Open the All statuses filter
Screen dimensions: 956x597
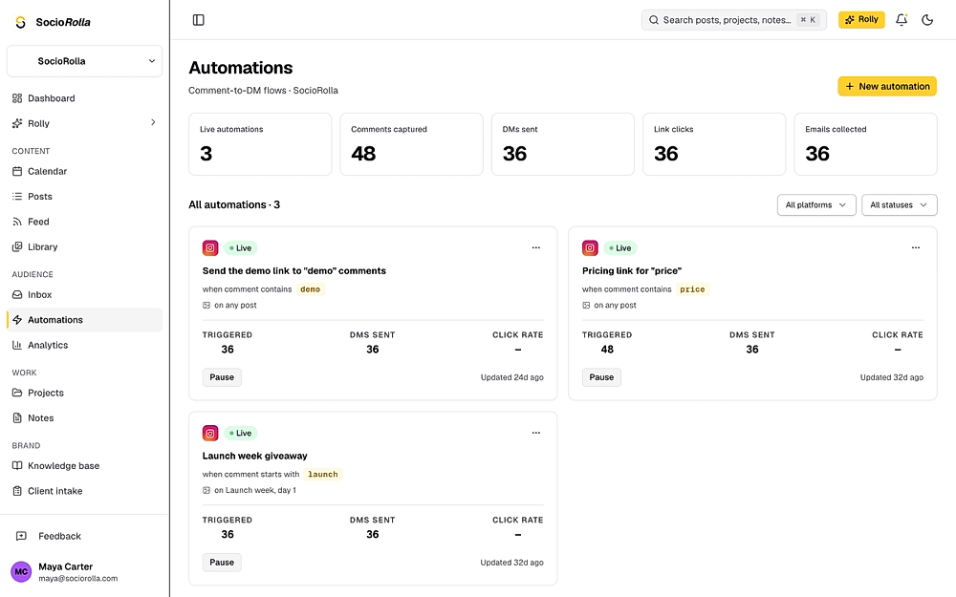coord(900,204)
